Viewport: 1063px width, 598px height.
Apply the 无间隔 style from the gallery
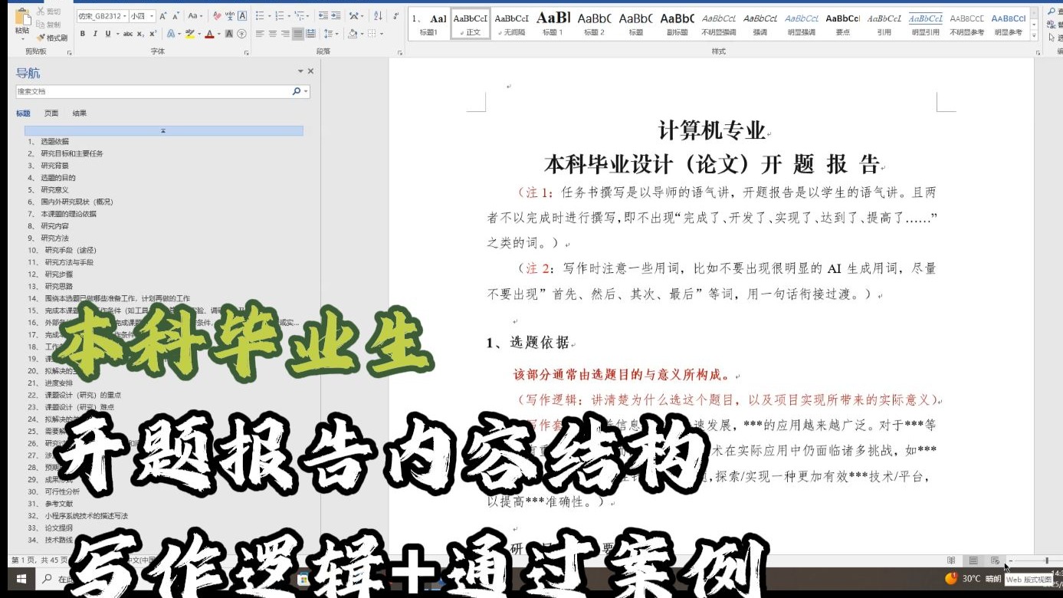(511, 25)
